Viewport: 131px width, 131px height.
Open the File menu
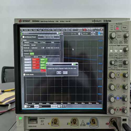pyautogui.click(x=22, y=30)
